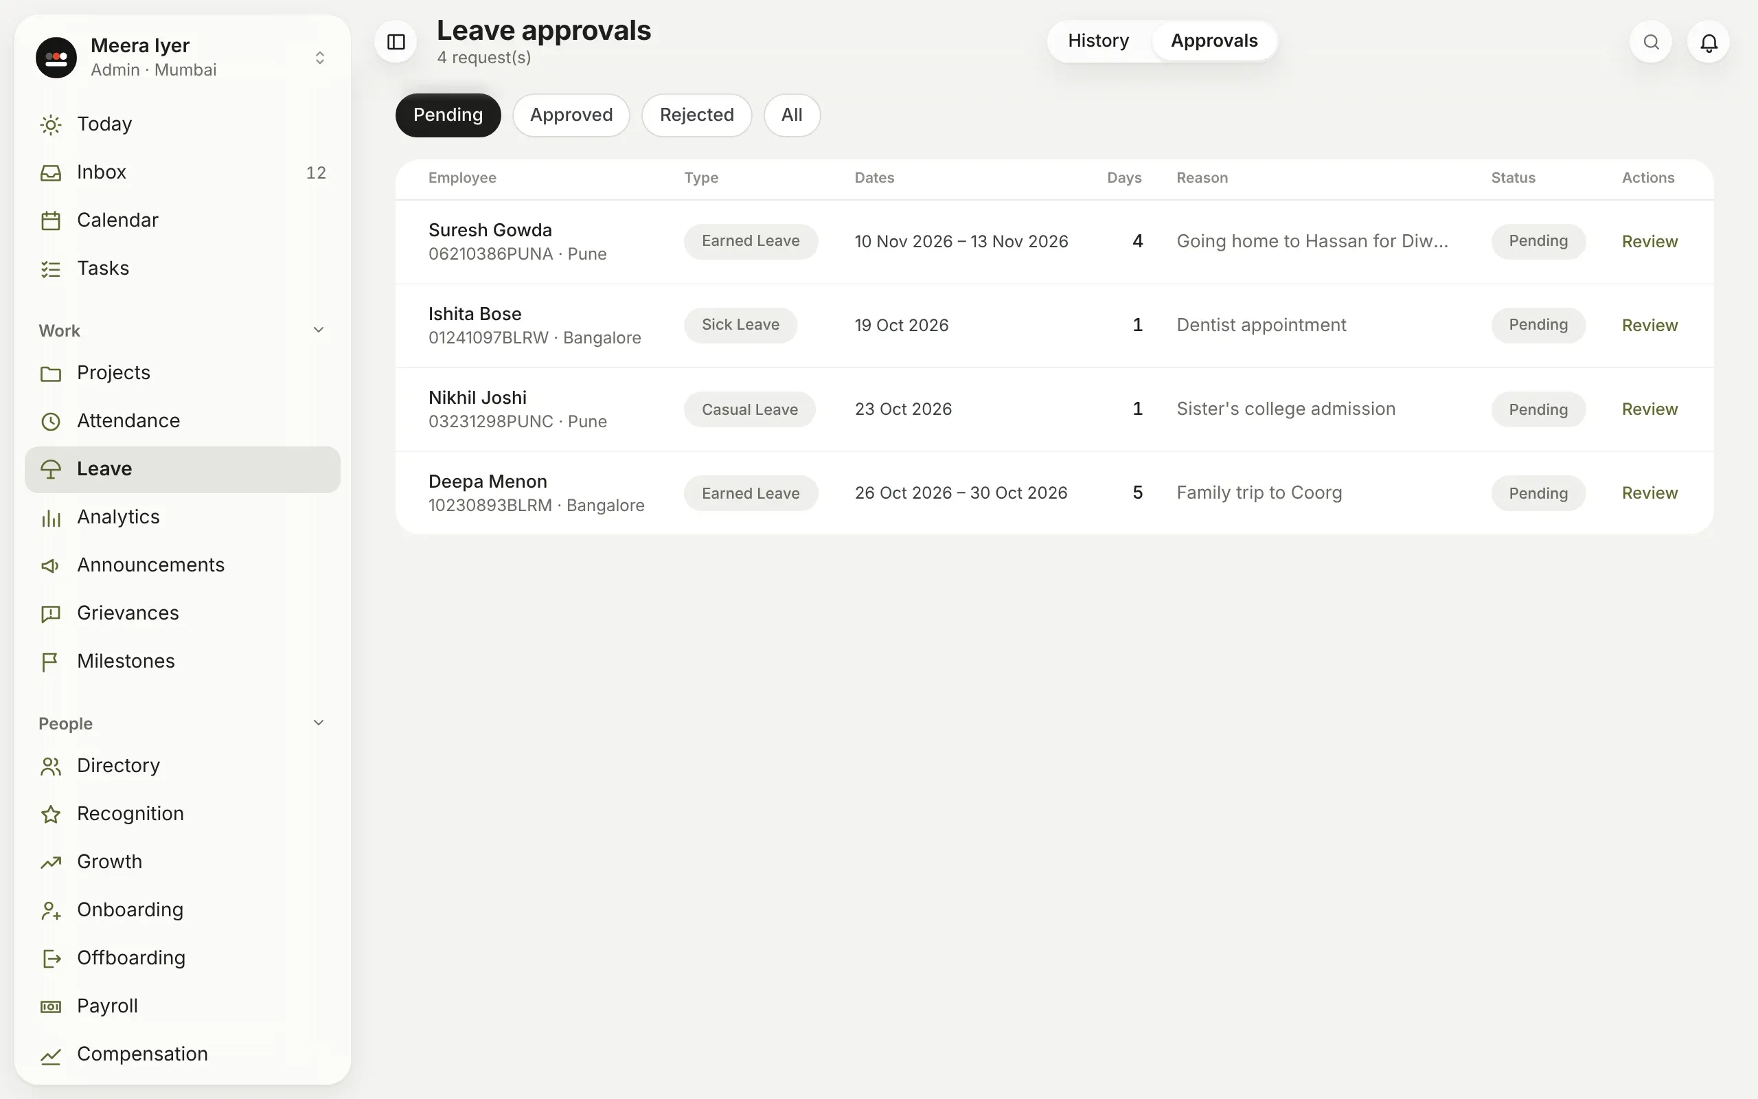1758x1099 pixels.
Task: Click the Payroll banknote icon
Action: [51, 1007]
